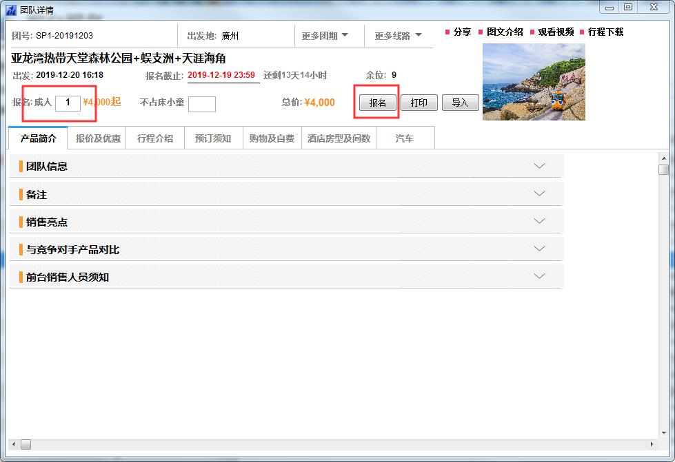Switch to the 汽车 tab

click(x=405, y=138)
